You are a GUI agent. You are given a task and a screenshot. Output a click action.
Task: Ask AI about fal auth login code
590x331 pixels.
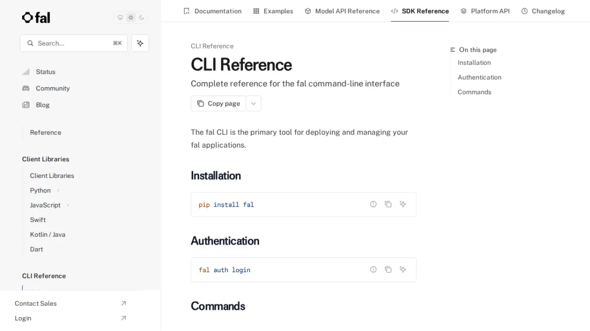click(x=403, y=269)
